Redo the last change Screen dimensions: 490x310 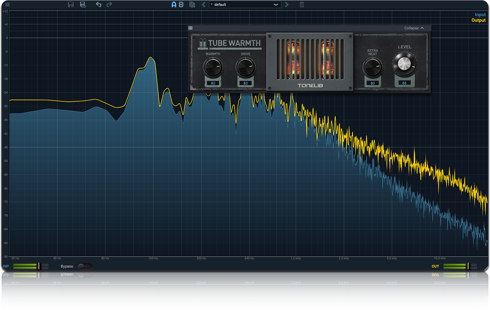109,5
